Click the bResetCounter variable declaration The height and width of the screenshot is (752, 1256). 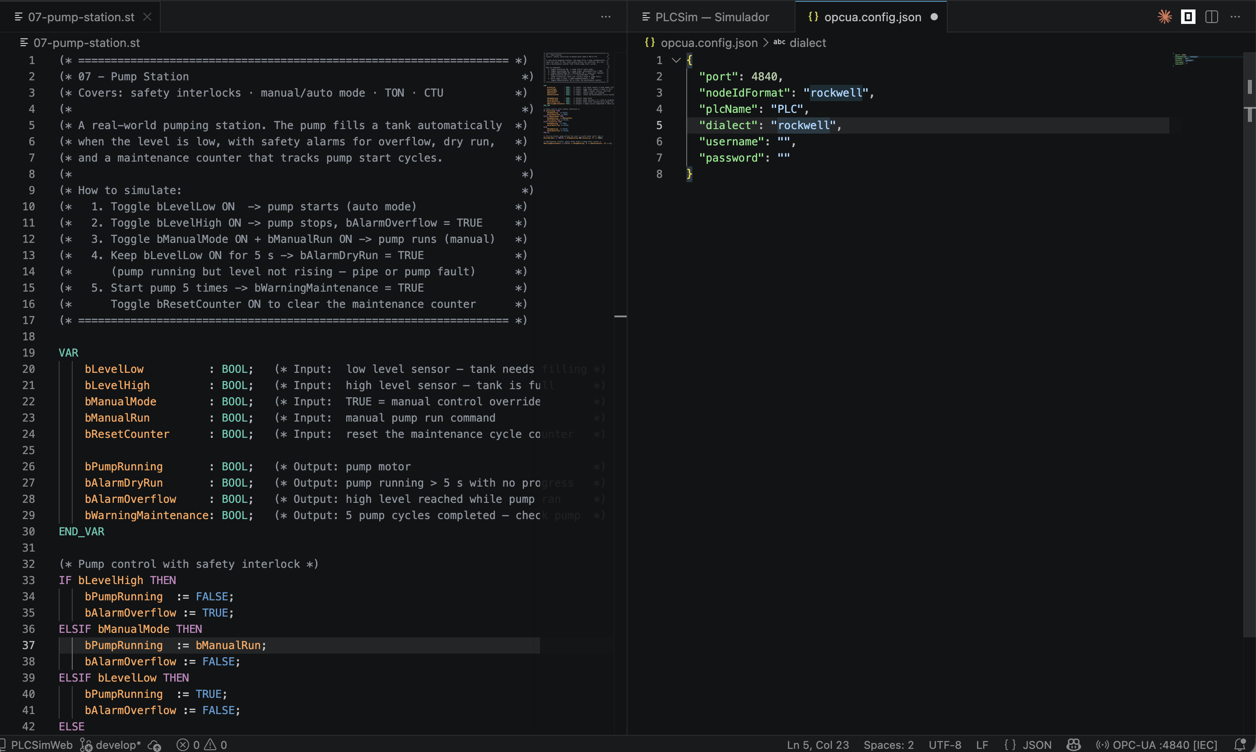pos(127,434)
